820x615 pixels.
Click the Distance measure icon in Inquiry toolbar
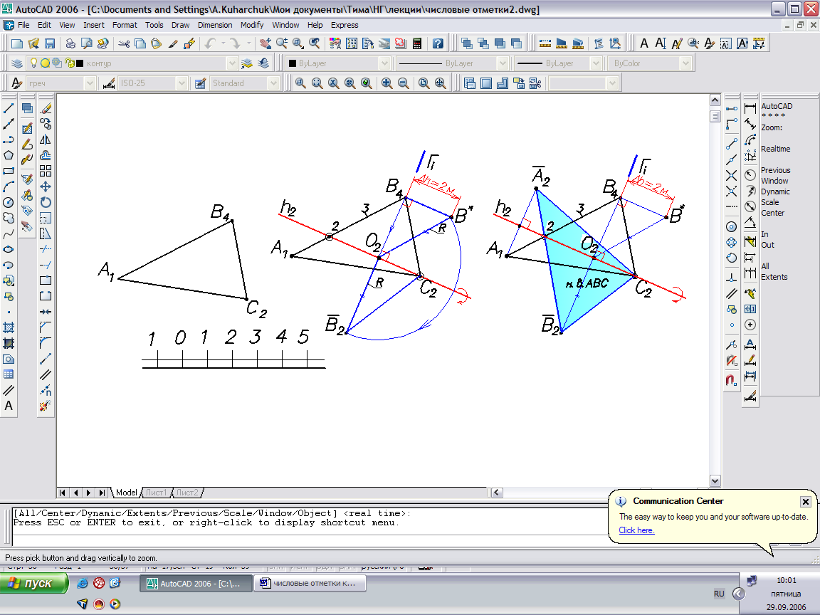(545, 43)
